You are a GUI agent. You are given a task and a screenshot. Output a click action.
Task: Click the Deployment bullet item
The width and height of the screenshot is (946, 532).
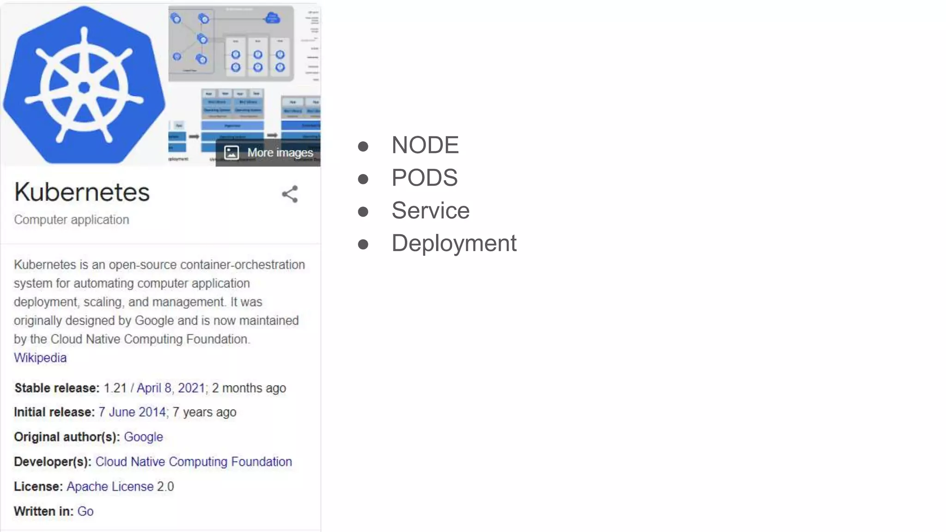454,243
